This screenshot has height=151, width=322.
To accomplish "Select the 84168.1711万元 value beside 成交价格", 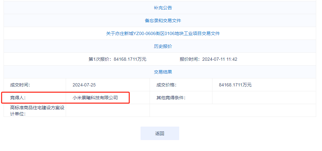I will 235,85.
